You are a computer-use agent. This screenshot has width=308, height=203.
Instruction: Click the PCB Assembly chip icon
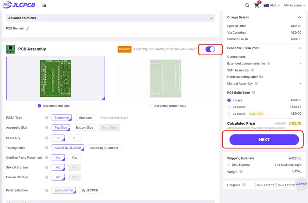pos(10,49)
